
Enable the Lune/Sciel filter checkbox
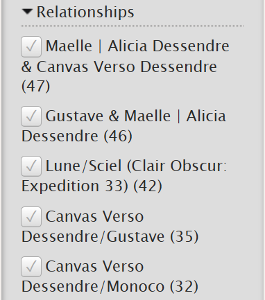click(31, 166)
